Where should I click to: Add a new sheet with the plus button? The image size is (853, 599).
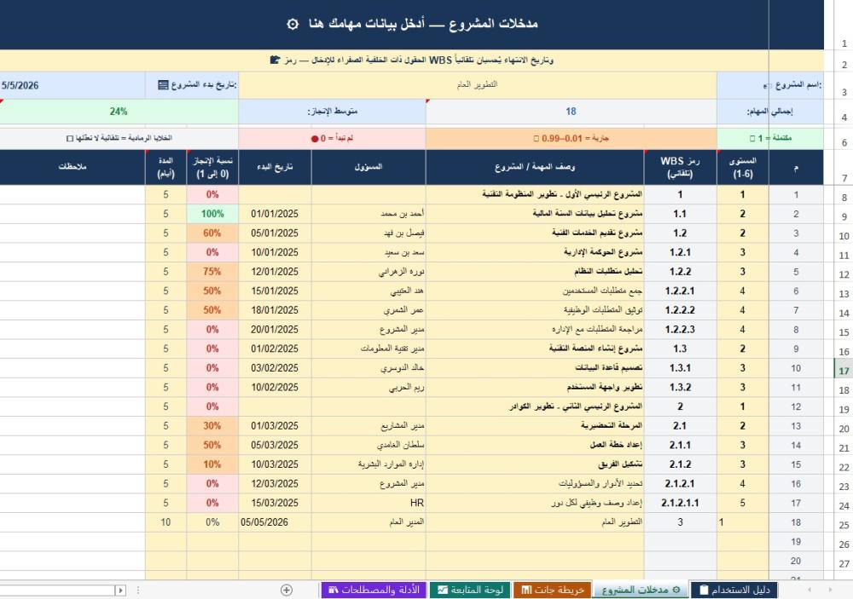coord(287,590)
